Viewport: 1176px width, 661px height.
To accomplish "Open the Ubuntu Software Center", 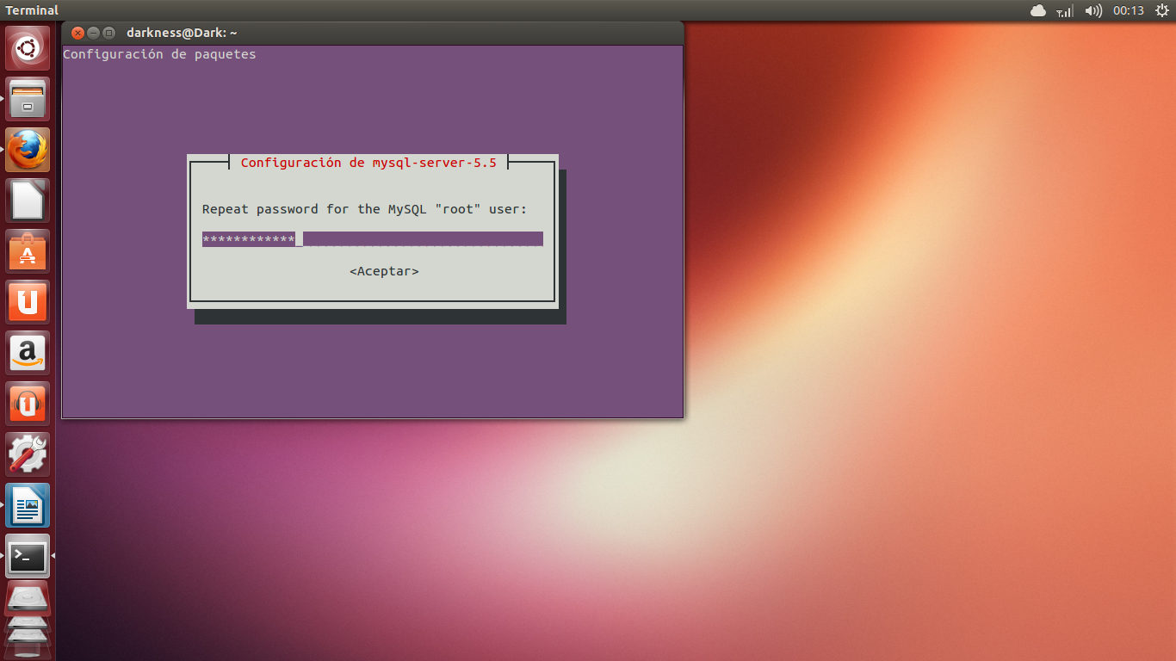I will [27, 251].
